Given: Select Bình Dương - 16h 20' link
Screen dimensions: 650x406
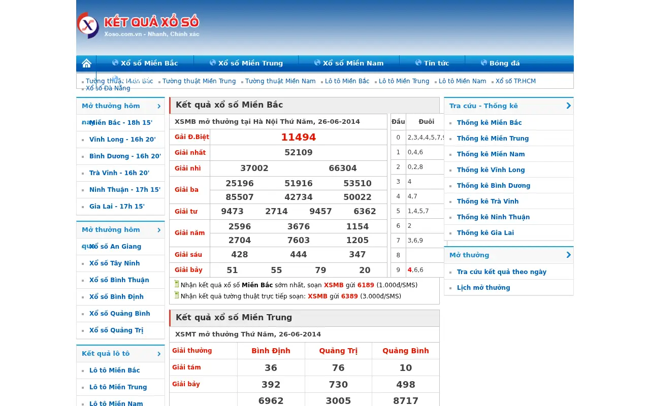Looking at the screenshot, I should 125,156.
